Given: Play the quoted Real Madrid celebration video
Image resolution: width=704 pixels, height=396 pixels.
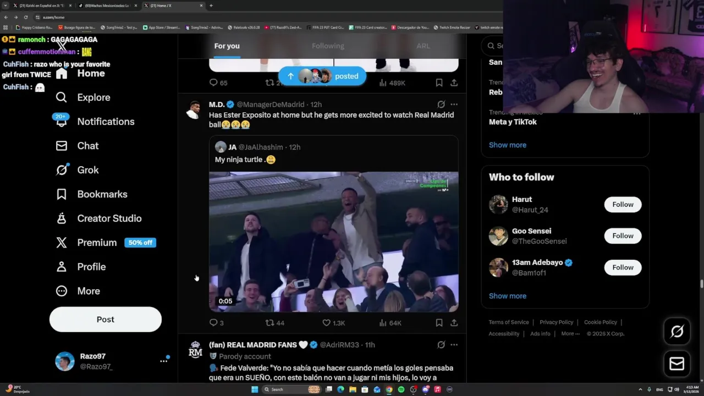Looking at the screenshot, I should (x=333, y=242).
